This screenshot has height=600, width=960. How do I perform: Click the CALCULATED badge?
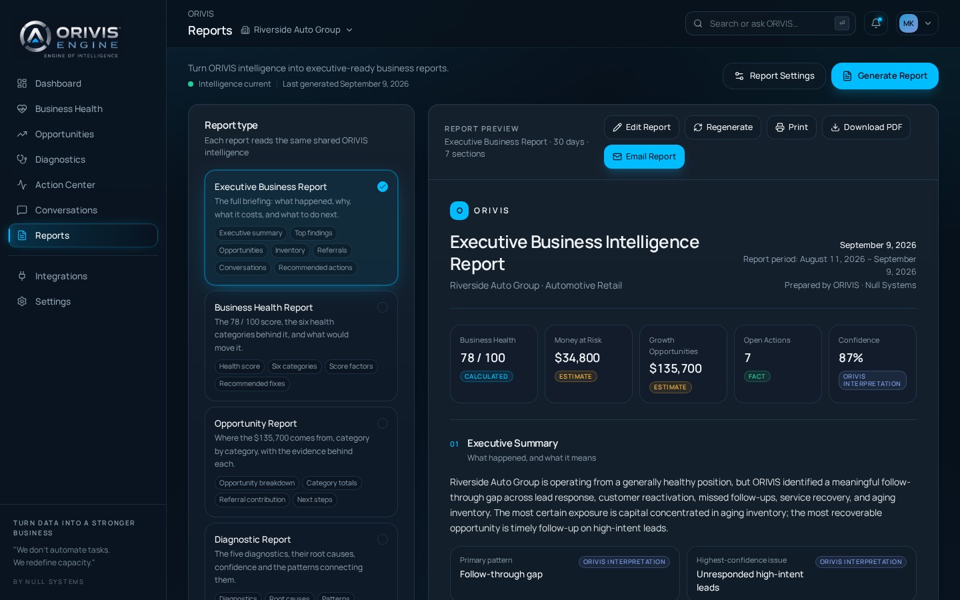(486, 377)
